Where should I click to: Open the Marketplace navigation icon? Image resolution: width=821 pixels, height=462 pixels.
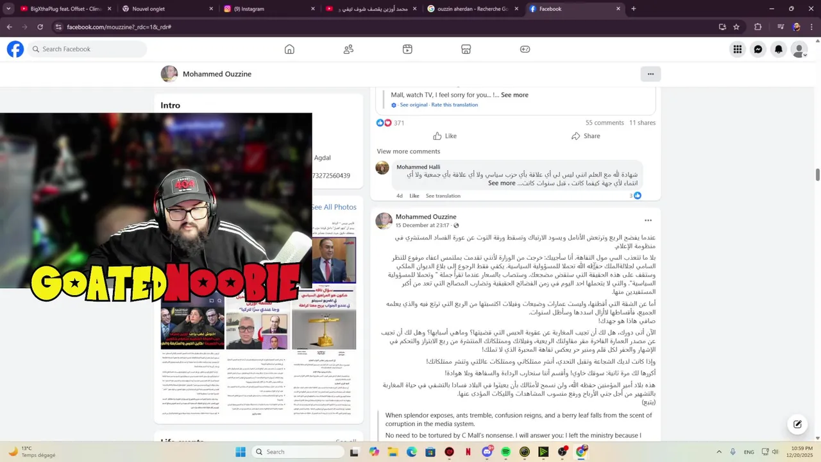coord(466,49)
